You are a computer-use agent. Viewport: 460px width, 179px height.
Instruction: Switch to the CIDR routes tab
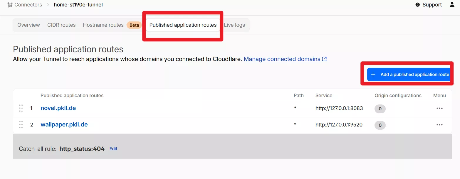[61, 25]
